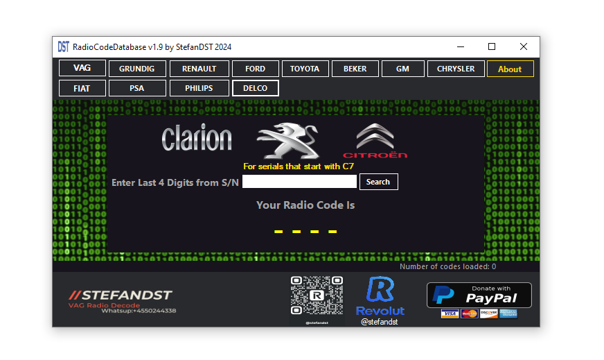Click the StefanDST logo banner
The width and height of the screenshot is (604, 360).
[122, 301]
